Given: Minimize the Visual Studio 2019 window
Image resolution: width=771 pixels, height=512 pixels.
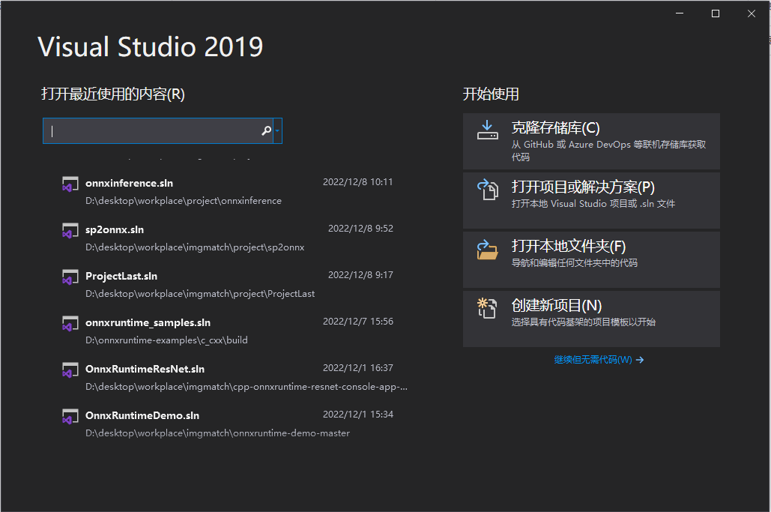Looking at the screenshot, I should pyautogui.click(x=680, y=13).
